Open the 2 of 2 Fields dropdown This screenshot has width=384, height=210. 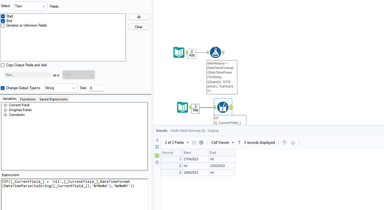coord(177,142)
